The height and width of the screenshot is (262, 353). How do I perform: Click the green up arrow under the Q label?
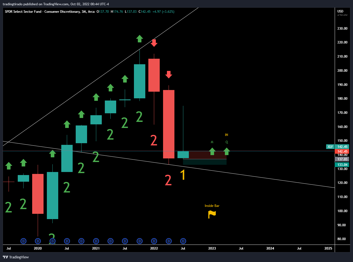[x=227, y=151]
